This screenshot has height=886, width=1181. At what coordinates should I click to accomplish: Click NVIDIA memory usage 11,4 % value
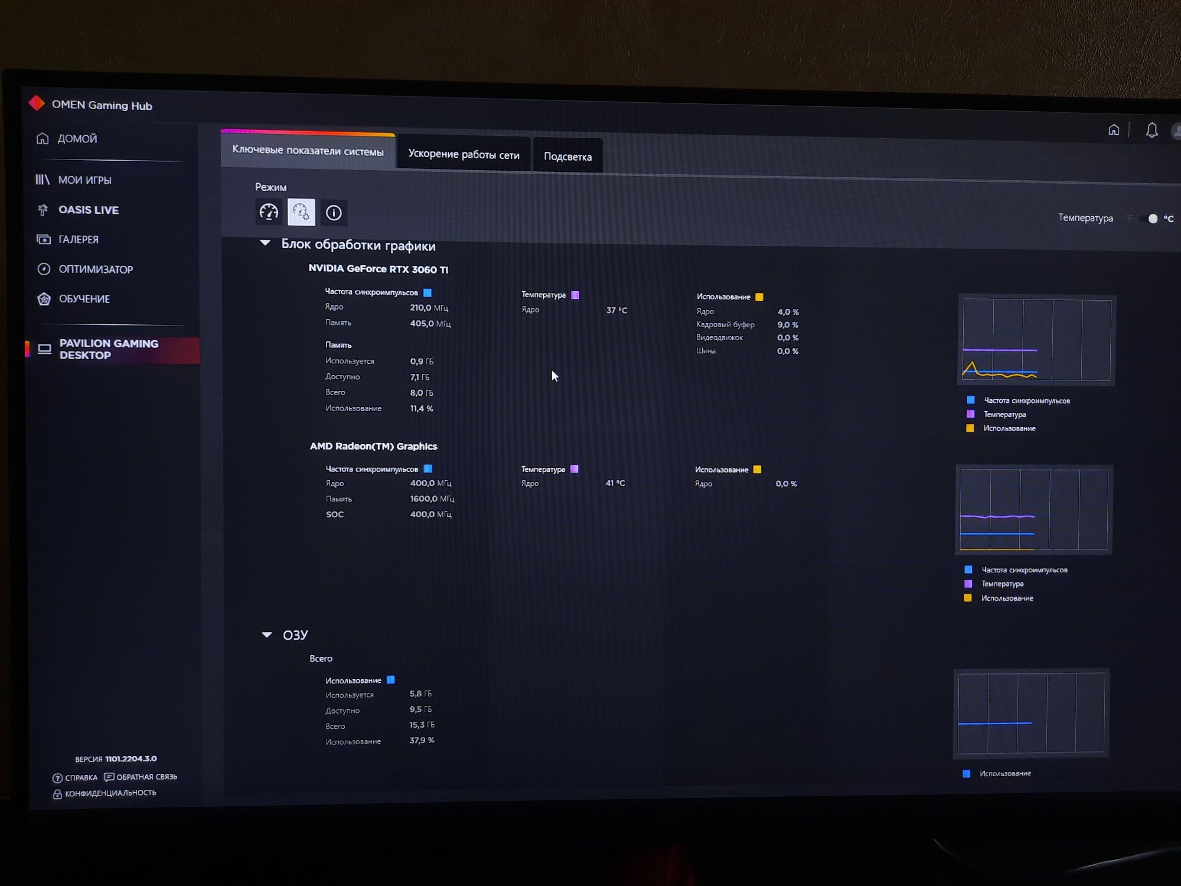422,408
